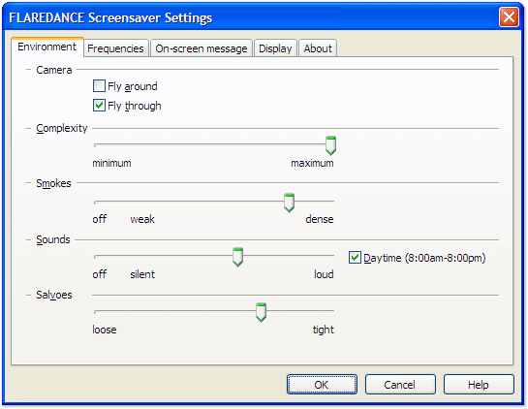This screenshot has width=528, height=409.
Task: Click the 'tight' label under Salvoes
Action: click(x=324, y=330)
